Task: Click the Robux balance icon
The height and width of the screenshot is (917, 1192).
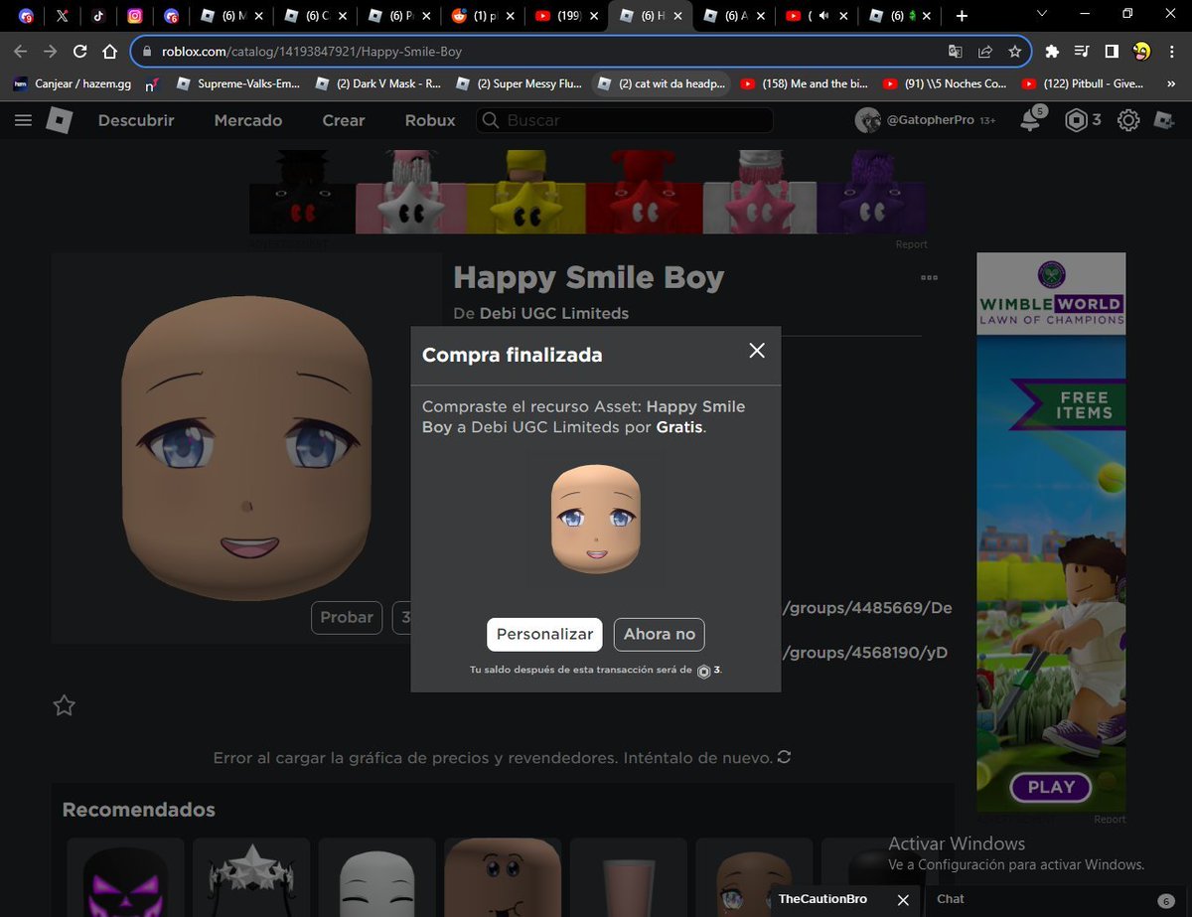Action: [x=1076, y=120]
